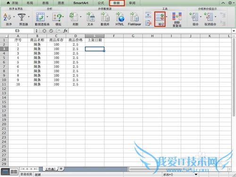This screenshot has height=177, width=236.
Task: Open the Layout (布局) tab
Action: click(x=30, y=3)
